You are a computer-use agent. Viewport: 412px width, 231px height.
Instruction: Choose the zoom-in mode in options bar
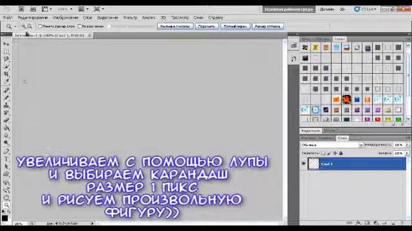(x=24, y=26)
